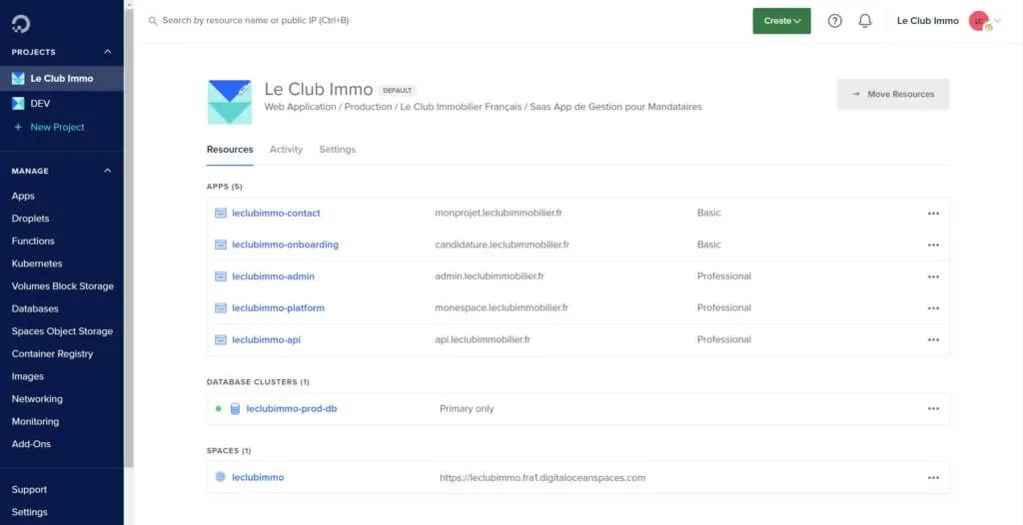Open Droplets in the sidebar
This screenshot has width=1023, height=525.
click(x=30, y=219)
